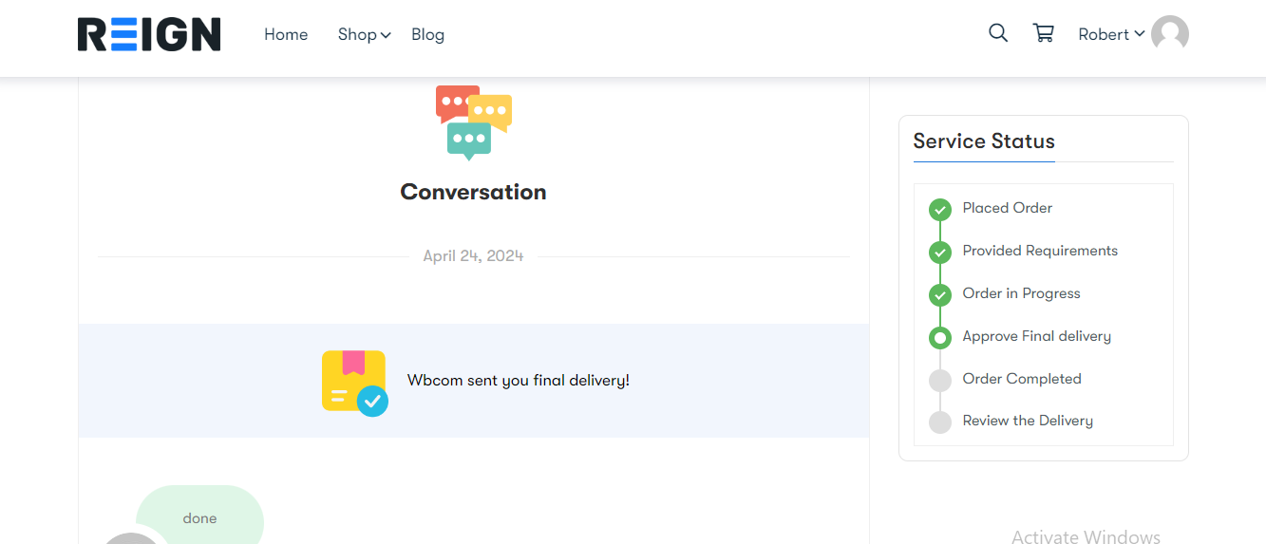The image size is (1266, 544).
Task: Click the REIGN logo
Action: point(149,34)
